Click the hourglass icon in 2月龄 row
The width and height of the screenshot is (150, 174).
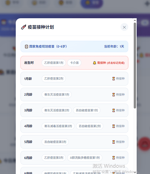tap(114, 95)
